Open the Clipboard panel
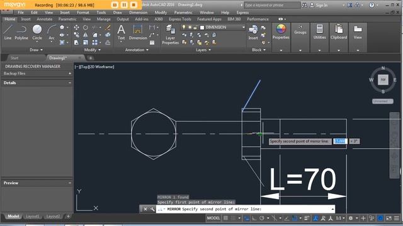 pyautogui.click(x=339, y=32)
